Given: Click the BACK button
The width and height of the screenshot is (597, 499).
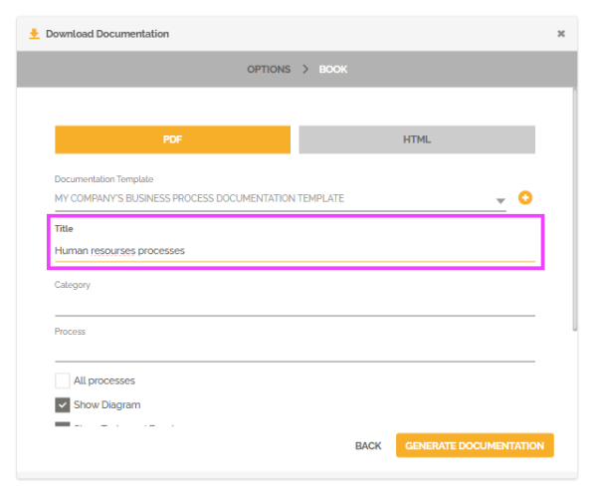Looking at the screenshot, I should [368, 445].
